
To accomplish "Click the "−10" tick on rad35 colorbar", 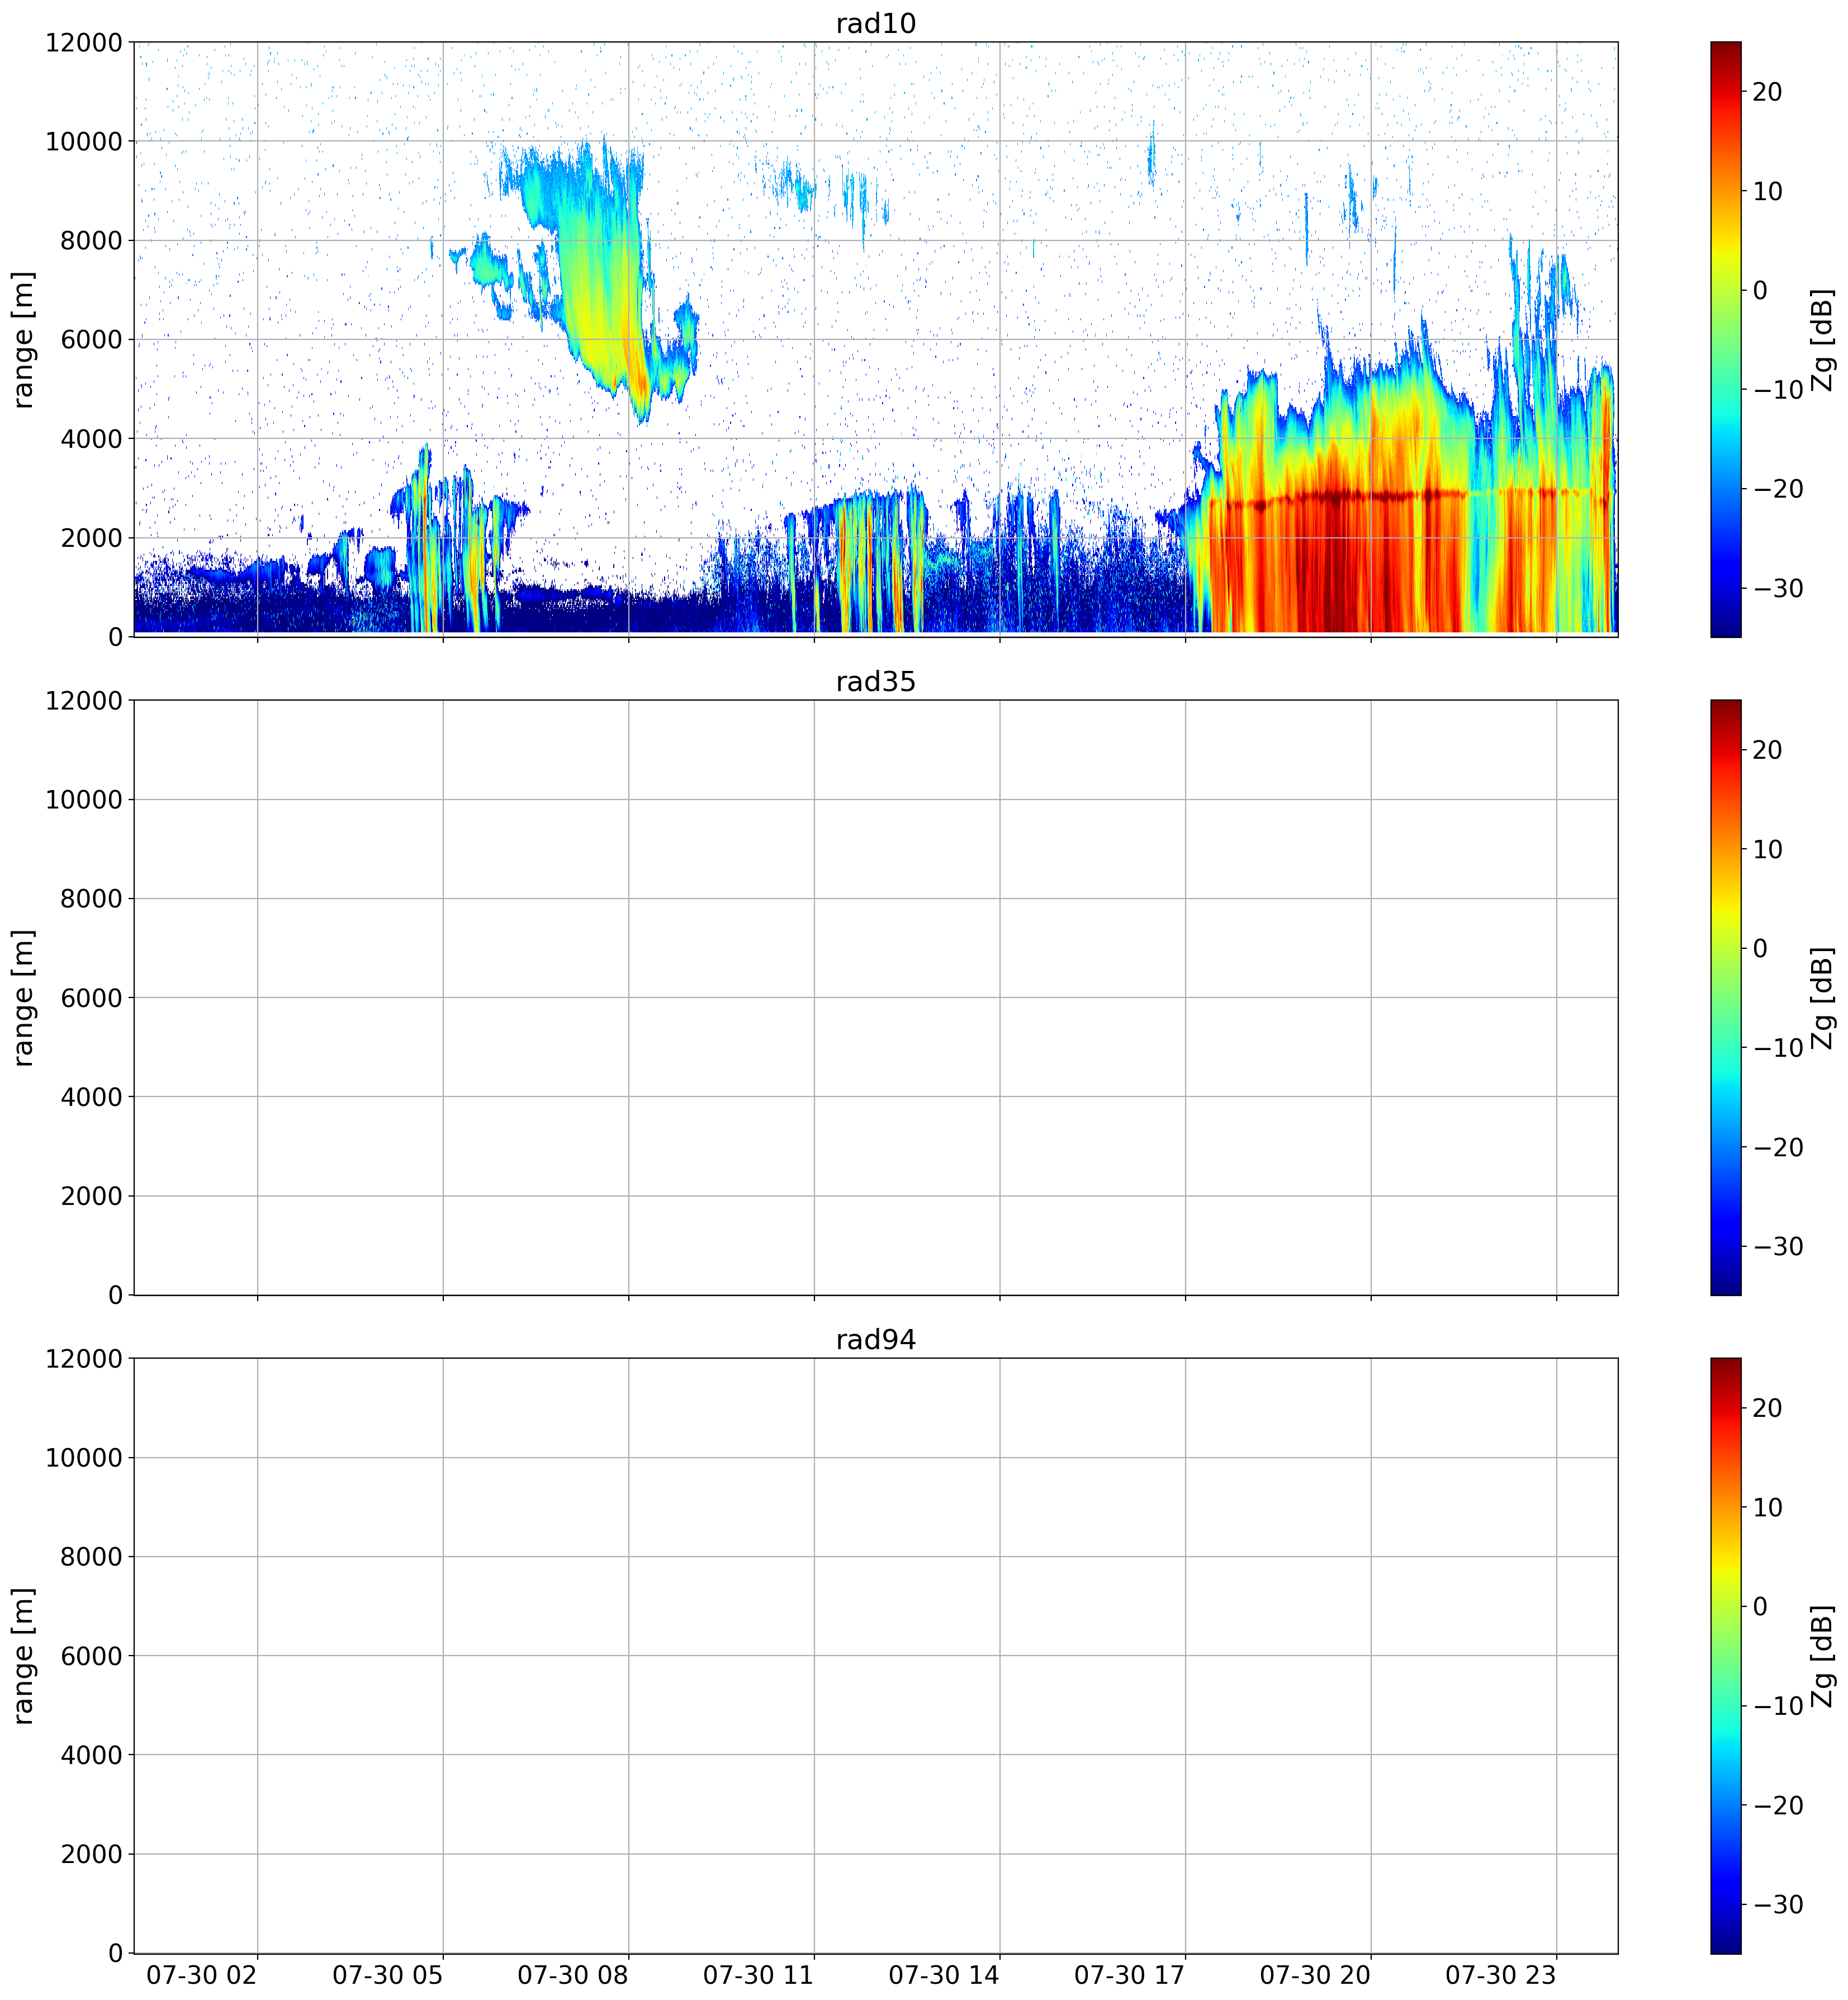I will pos(1779,1048).
